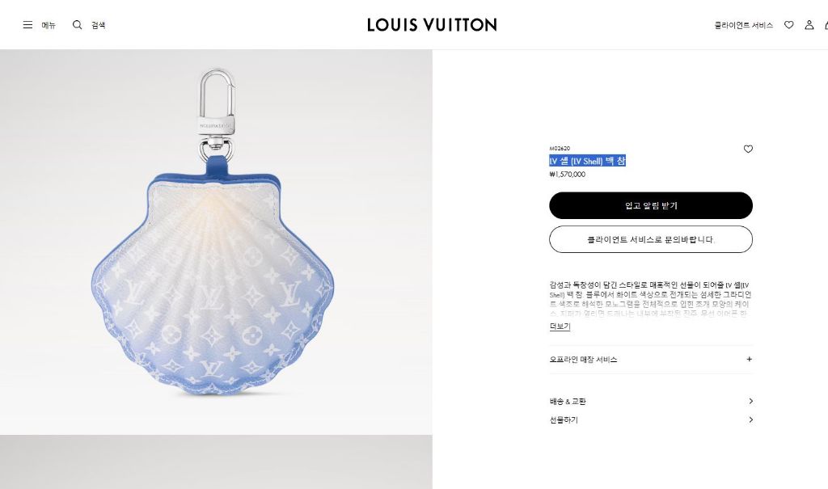
Task: Open the hamburger menu icon
Action: tap(27, 25)
